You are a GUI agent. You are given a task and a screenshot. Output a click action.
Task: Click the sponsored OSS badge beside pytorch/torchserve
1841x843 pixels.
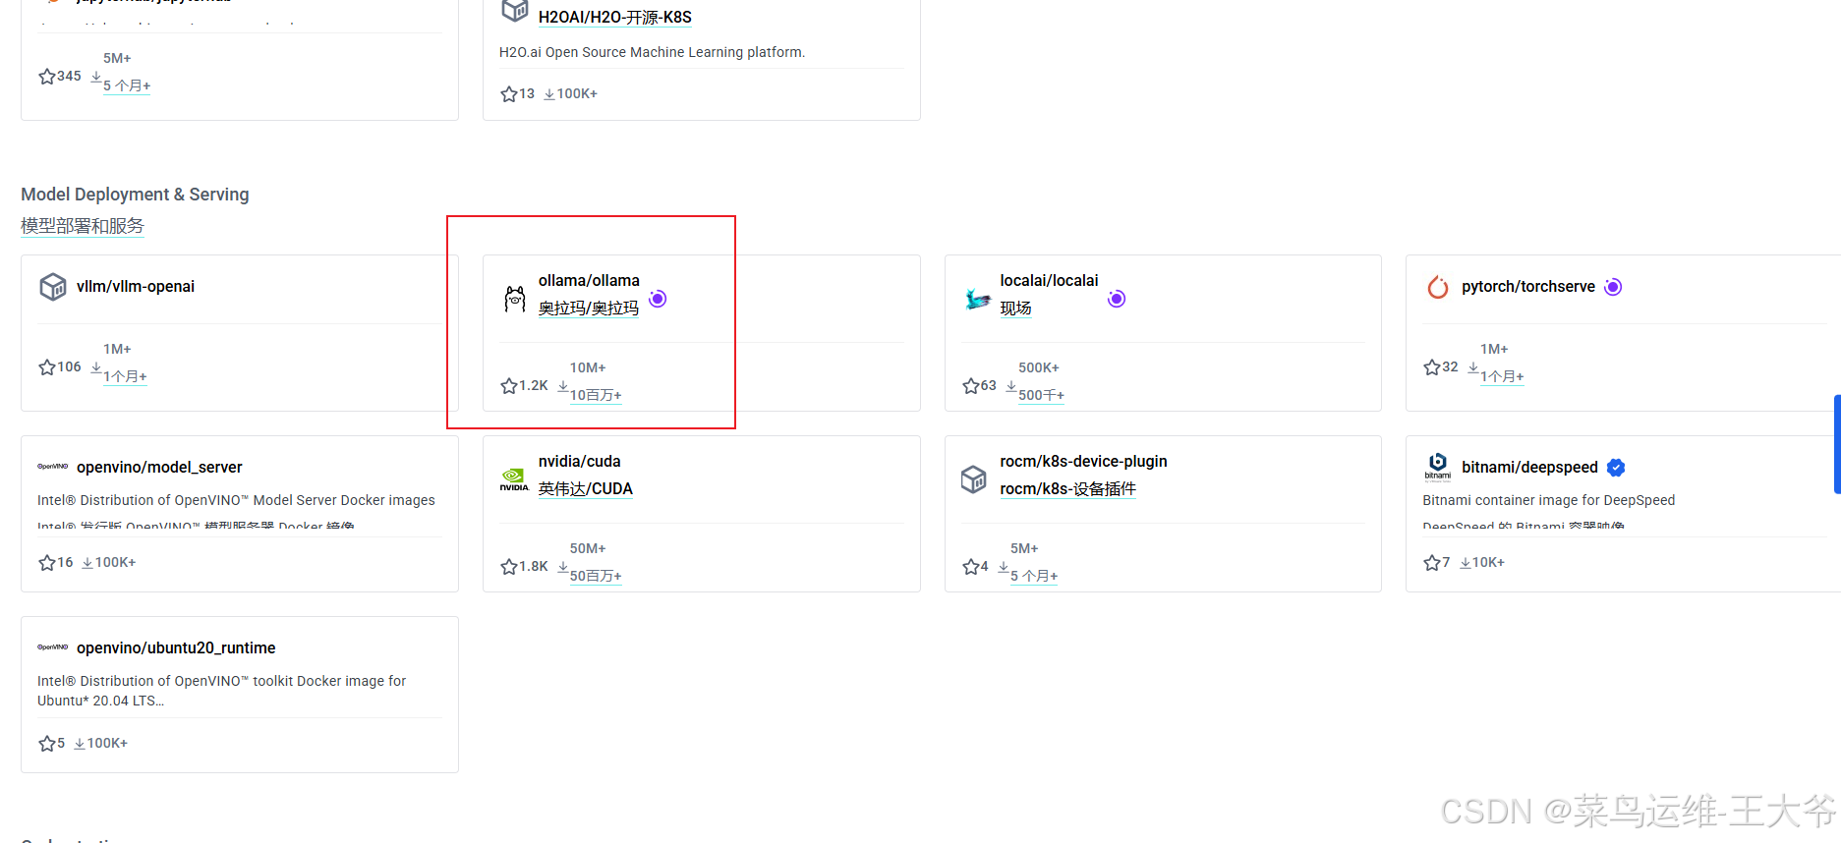1613,287
